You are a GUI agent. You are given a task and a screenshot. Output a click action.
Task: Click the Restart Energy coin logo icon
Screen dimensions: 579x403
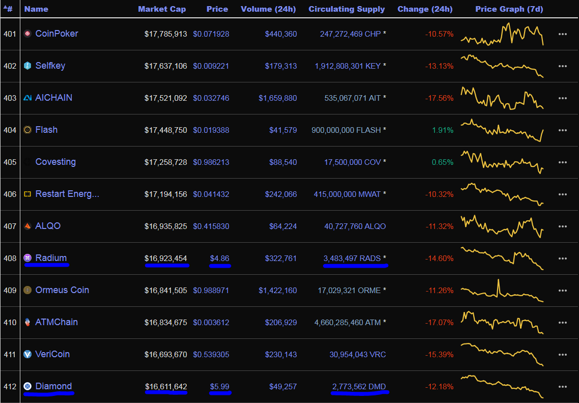27,194
